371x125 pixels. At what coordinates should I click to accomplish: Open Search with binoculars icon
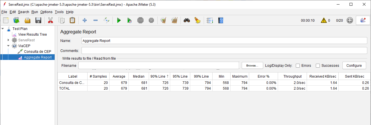point(187,20)
